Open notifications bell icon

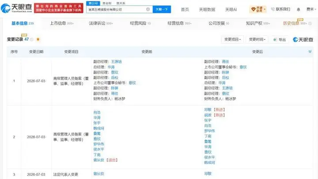click(298, 10)
